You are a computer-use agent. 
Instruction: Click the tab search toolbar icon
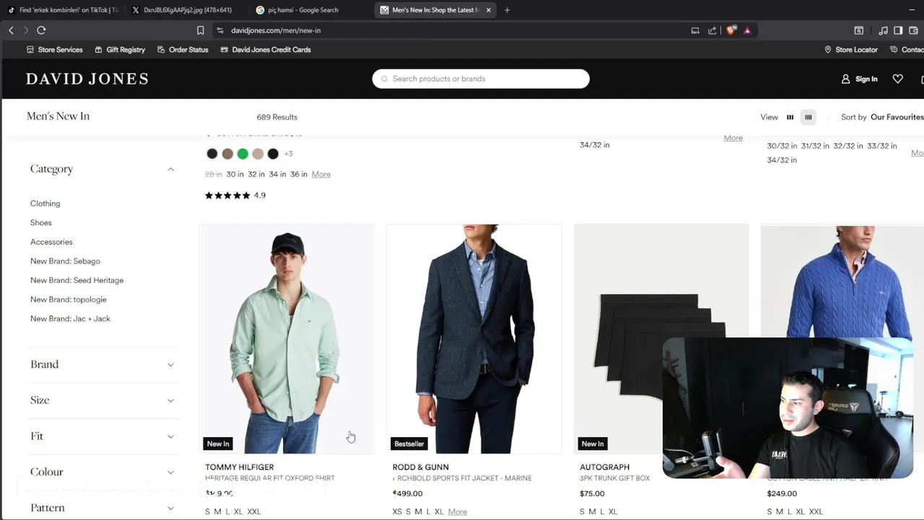tap(858, 30)
